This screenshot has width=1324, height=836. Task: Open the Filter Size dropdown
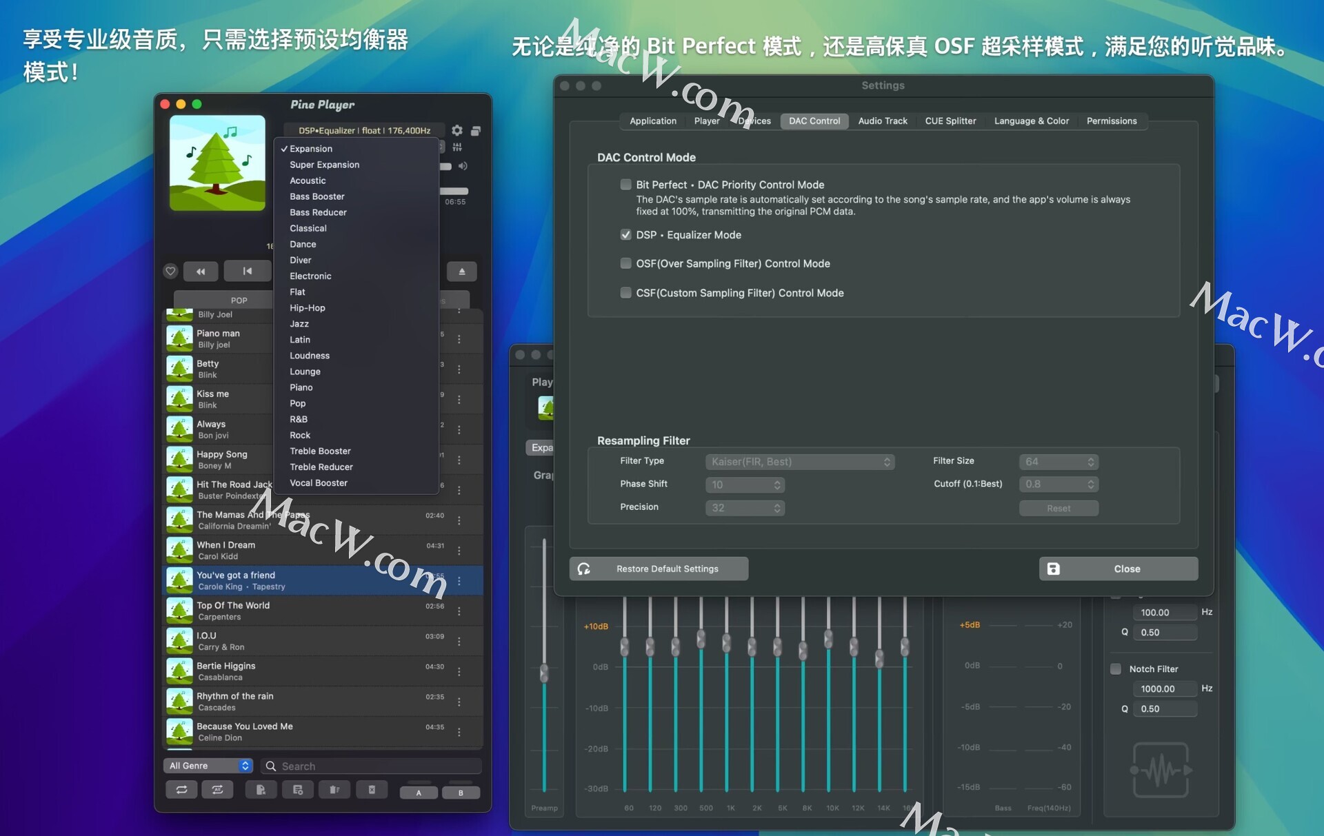[1058, 462]
